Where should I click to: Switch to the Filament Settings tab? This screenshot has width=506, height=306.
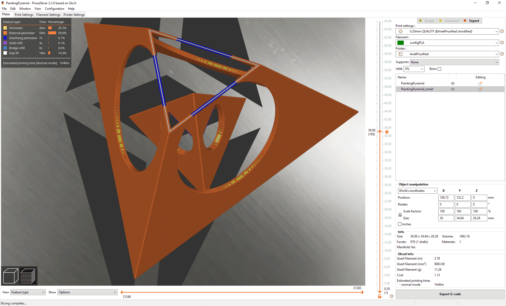tap(48, 15)
